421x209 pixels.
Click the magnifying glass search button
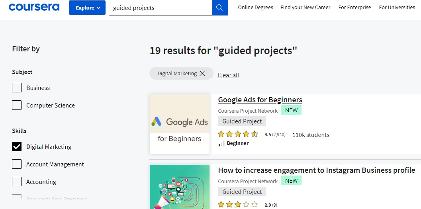tap(220, 8)
